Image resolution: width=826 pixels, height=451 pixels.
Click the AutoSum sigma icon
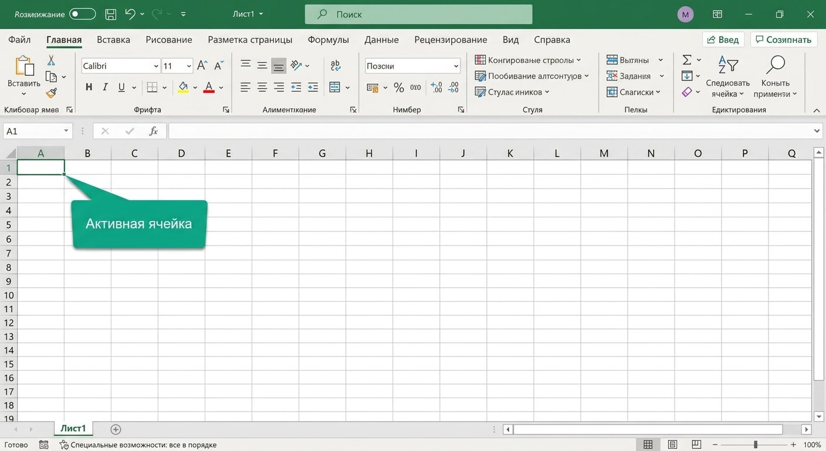(687, 60)
